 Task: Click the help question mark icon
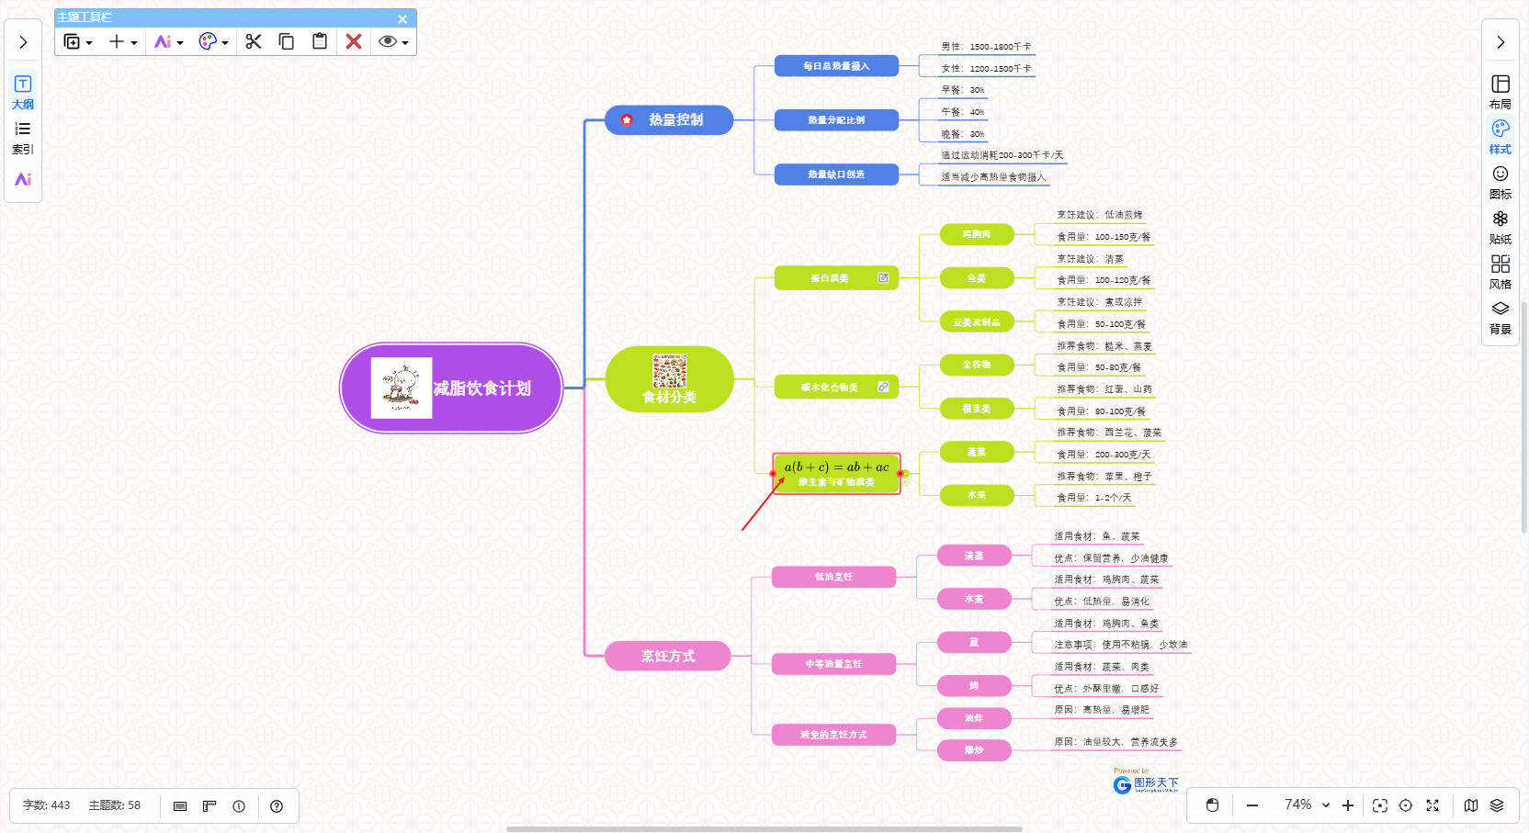277,806
